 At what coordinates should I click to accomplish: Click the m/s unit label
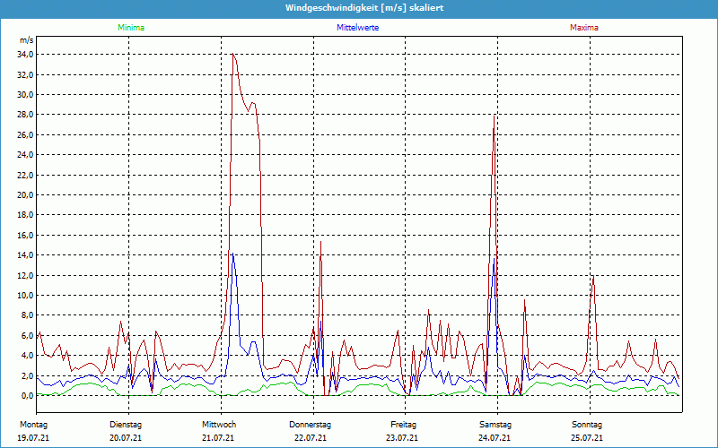[x=26, y=41]
